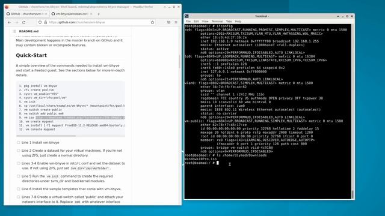The width and height of the screenshot is (385, 216).
Task: Open a new Firefox tab
Action: [99, 14]
